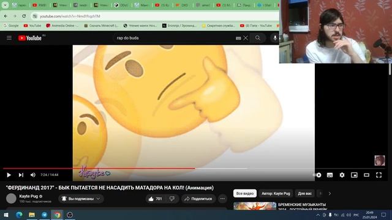The height and width of the screenshot is (220, 392).
Task: Start voice search with the microphone icon
Action: (x=275, y=38)
